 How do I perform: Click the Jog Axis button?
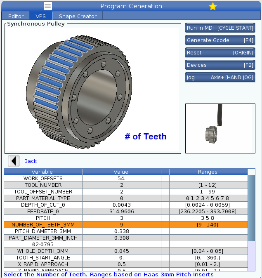pos(220,78)
